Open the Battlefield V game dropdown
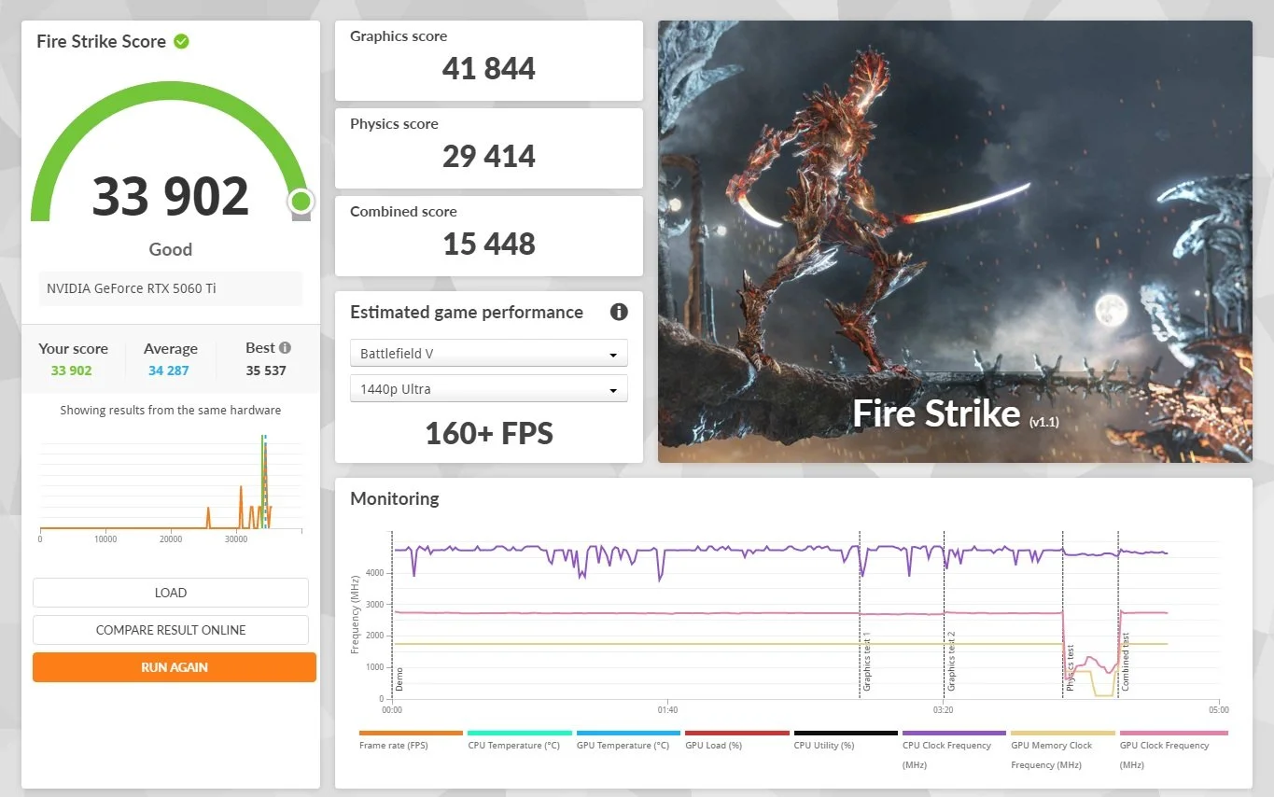The width and height of the screenshot is (1274, 797). click(488, 353)
